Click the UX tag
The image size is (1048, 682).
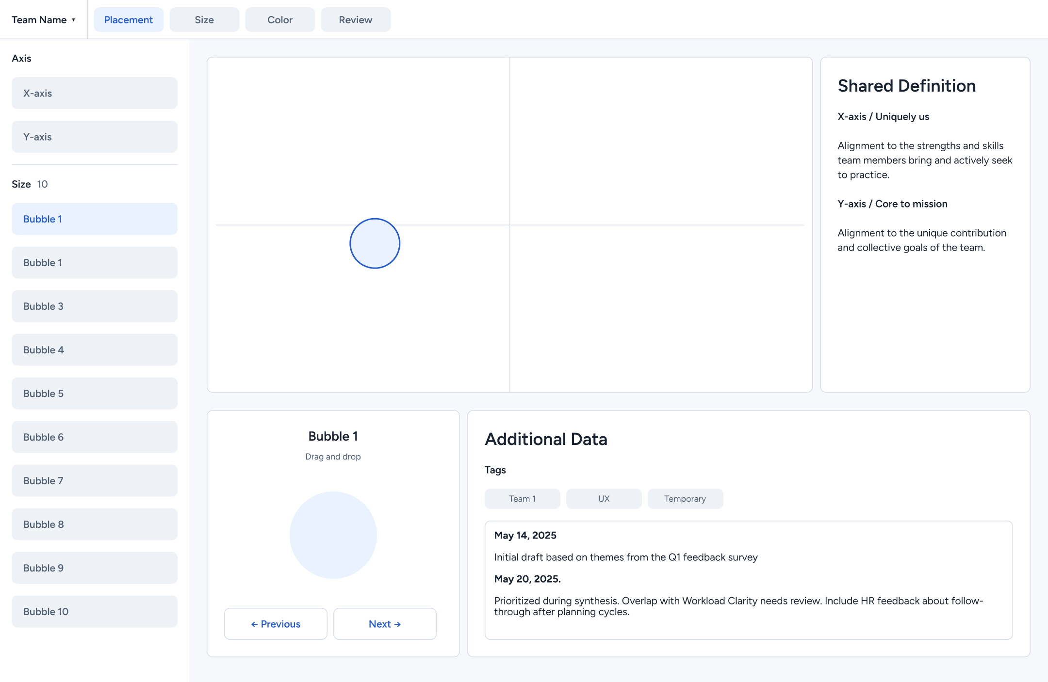click(x=604, y=499)
